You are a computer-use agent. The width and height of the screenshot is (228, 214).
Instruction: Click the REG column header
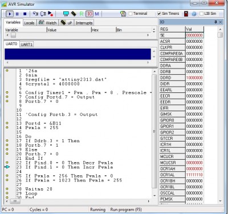pyautogui.click(x=172, y=29)
